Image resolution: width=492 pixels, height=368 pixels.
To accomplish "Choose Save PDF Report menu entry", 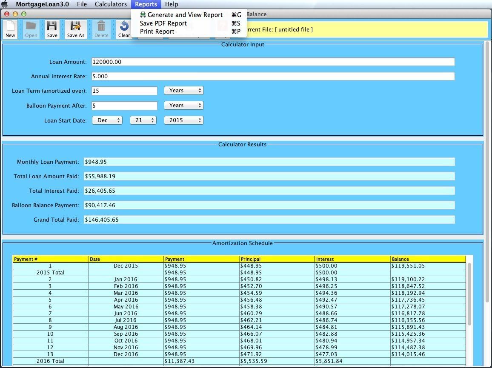I will 163,23.
